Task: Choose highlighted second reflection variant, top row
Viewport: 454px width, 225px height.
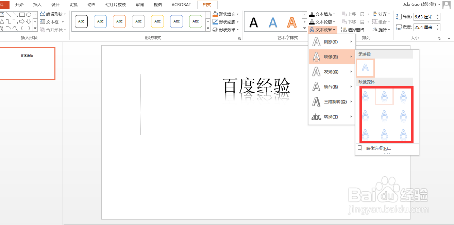Action: pyautogui.click(x=384, y=96)
